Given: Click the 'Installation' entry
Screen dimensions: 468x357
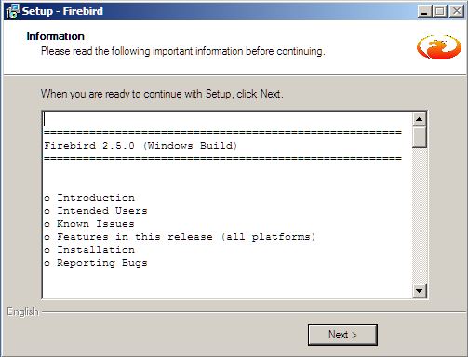Looking at the screenshot, I should click(96, 250).
